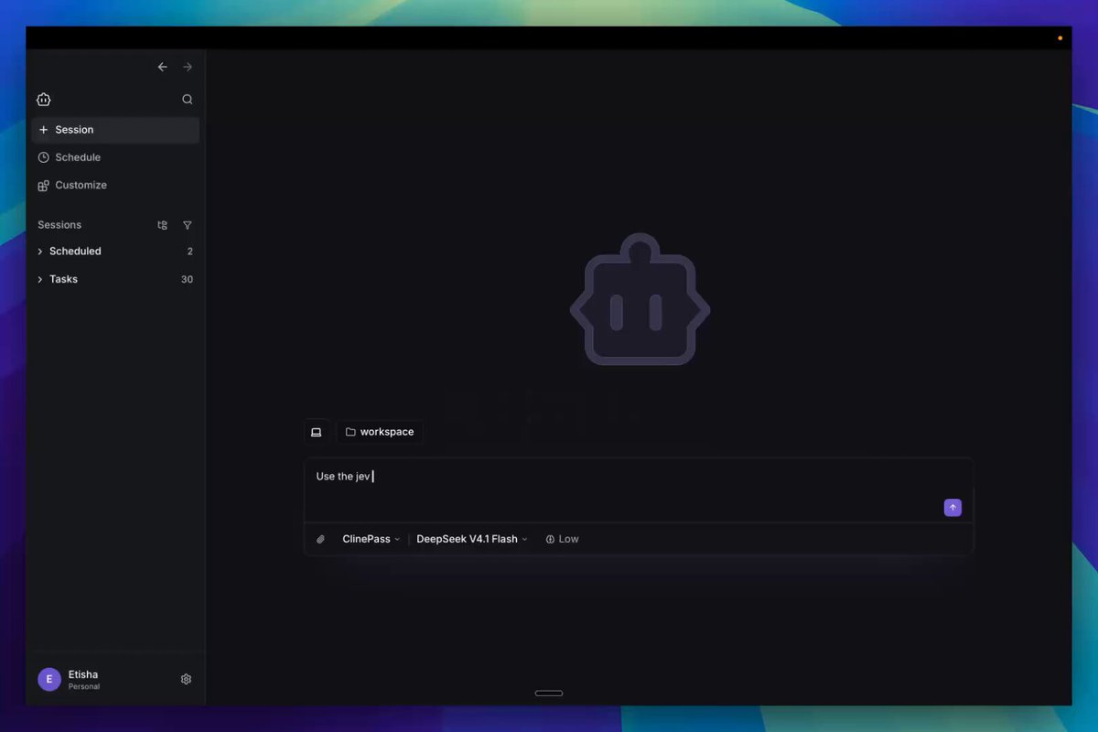Viewport: 1098px width, 732px height.
Task: Click the forward navigation arrow
Action: tap(188, 67)
